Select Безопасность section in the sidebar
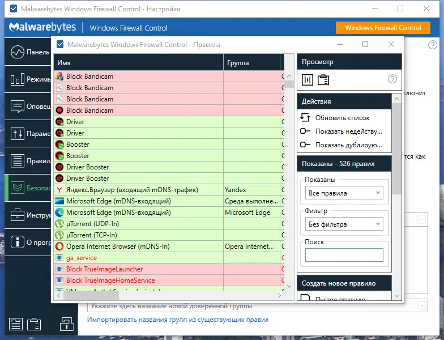The width and height of the screenshot is (444, 340). pyautogui.click(x=28, y=188)
